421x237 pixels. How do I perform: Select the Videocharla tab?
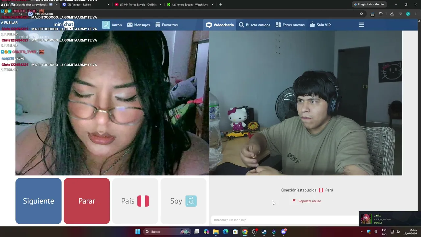[220, 25]
